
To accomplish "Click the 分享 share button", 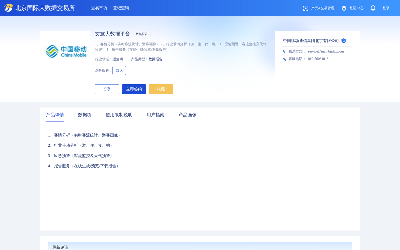I will (107, 89).
